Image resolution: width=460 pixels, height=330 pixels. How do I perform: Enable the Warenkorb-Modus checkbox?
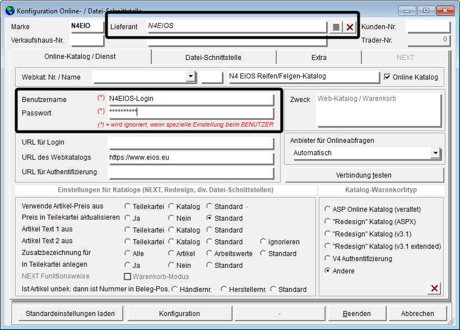pyautogui.click(x=127, y=277)
